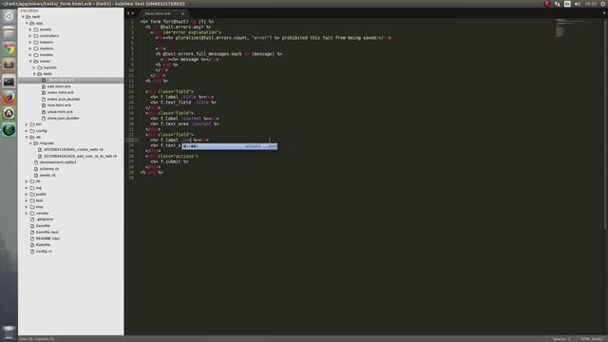Open the create_twits migration file

click(73, 150)
